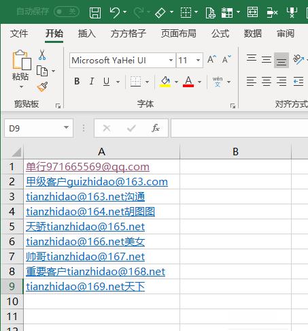
Task: Toggle the AutoSave switch
Action: [67, 12]
